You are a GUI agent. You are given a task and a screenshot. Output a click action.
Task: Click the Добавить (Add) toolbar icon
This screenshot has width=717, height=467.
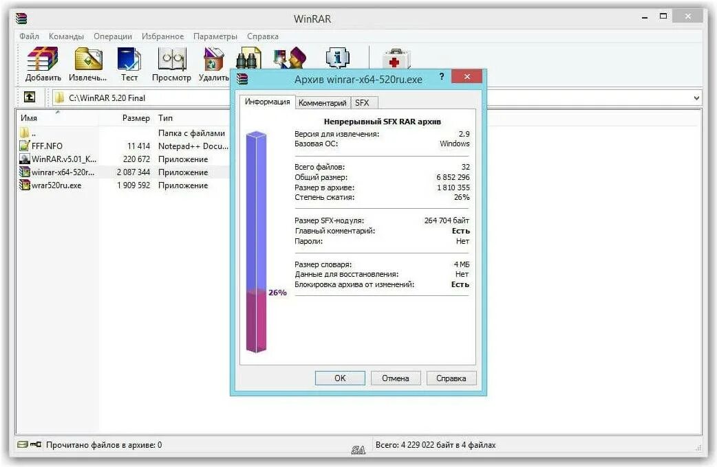43,59
